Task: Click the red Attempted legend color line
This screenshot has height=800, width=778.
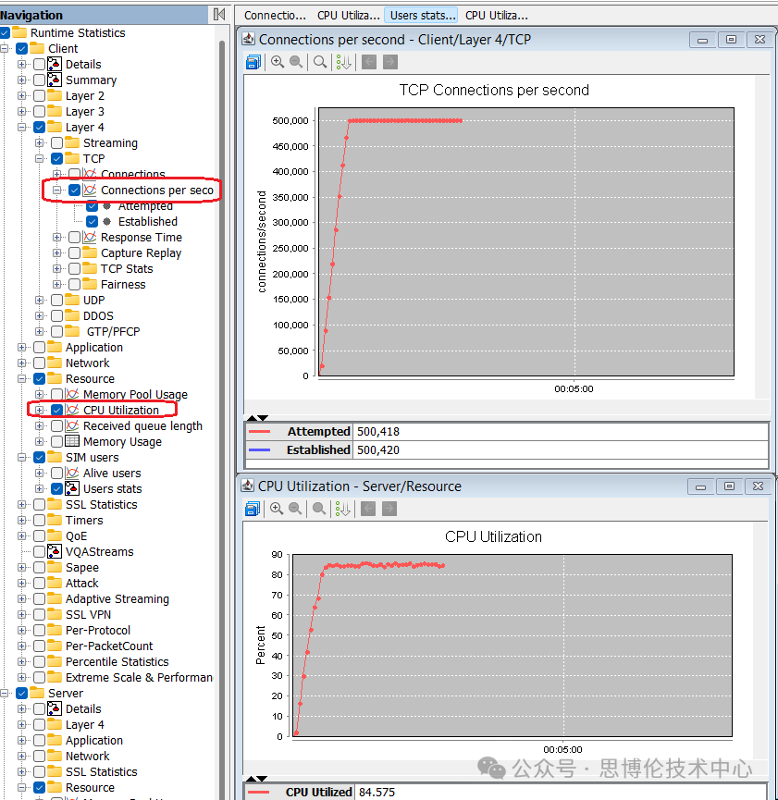Action: (x=260, y=431)
